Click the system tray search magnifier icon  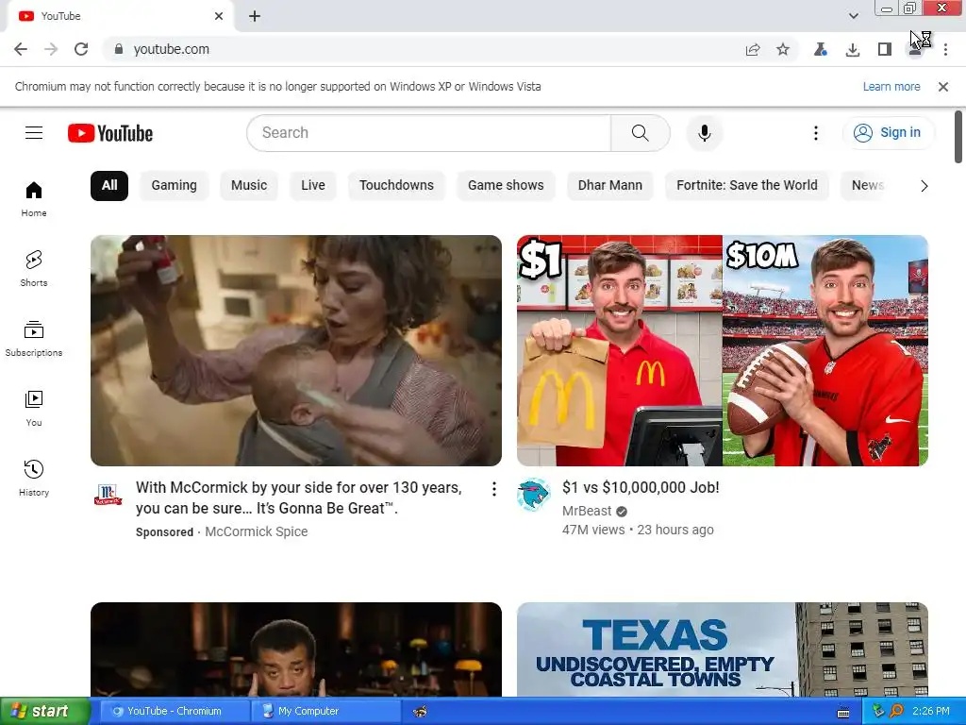click(896, 711)
